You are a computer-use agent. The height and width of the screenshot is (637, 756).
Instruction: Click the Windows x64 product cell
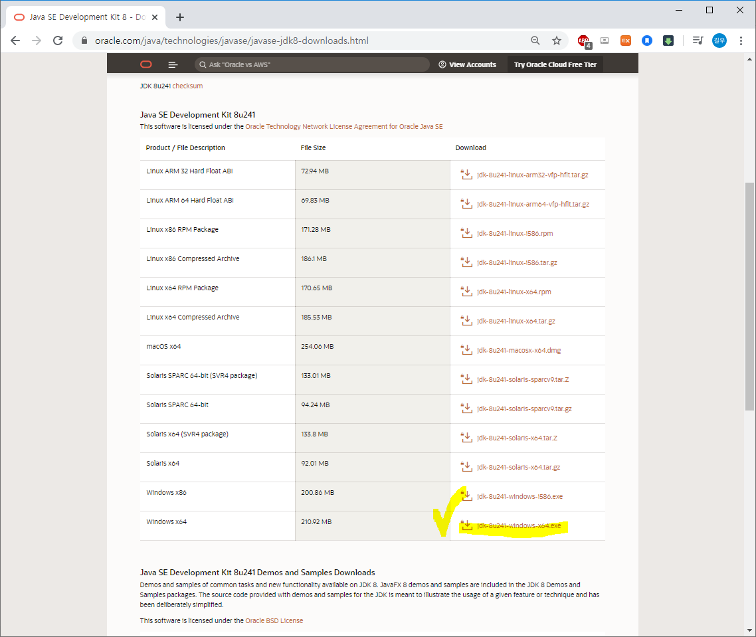[217, 525]
